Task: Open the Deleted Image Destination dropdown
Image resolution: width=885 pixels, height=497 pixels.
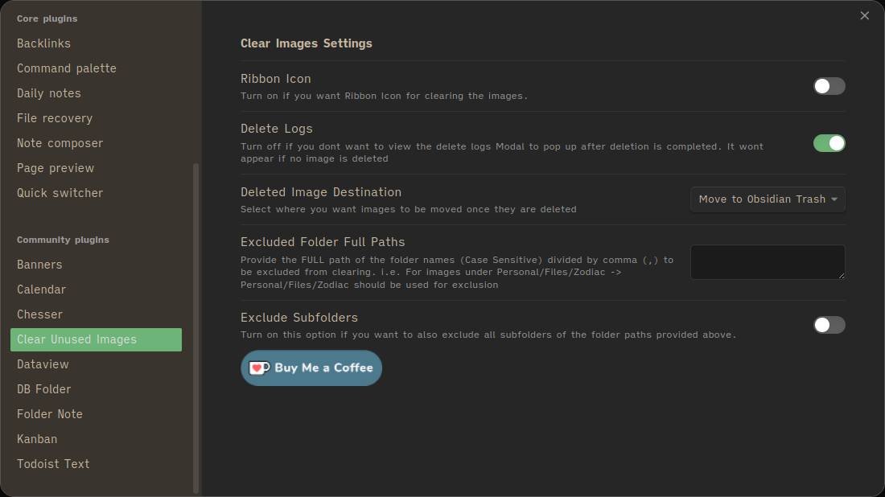Action: [x=767, y=199]
